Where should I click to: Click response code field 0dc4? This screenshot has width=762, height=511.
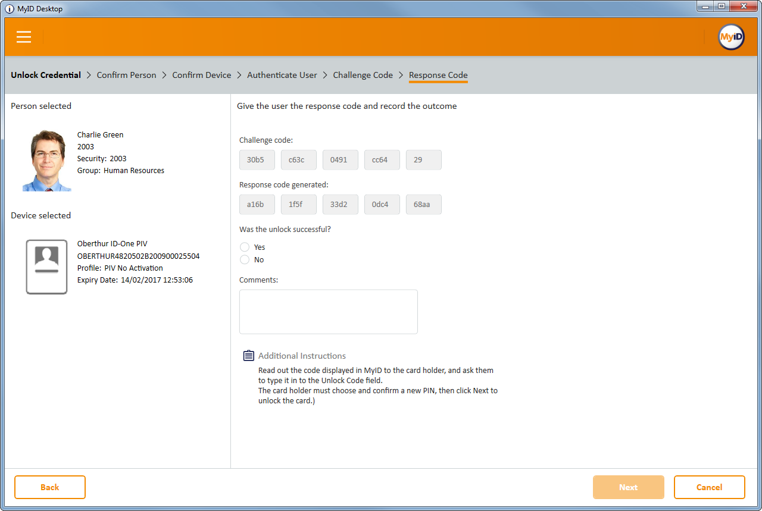[382, 205]
